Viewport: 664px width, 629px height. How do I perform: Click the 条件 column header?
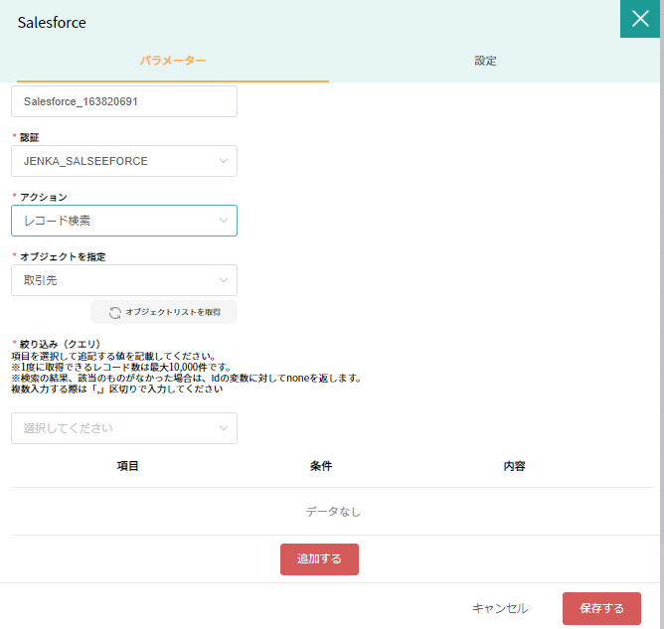321,466
